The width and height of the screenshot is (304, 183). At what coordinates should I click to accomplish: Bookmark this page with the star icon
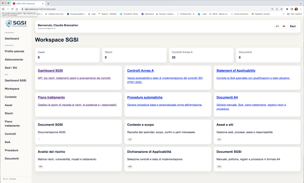tap(281, 9)
